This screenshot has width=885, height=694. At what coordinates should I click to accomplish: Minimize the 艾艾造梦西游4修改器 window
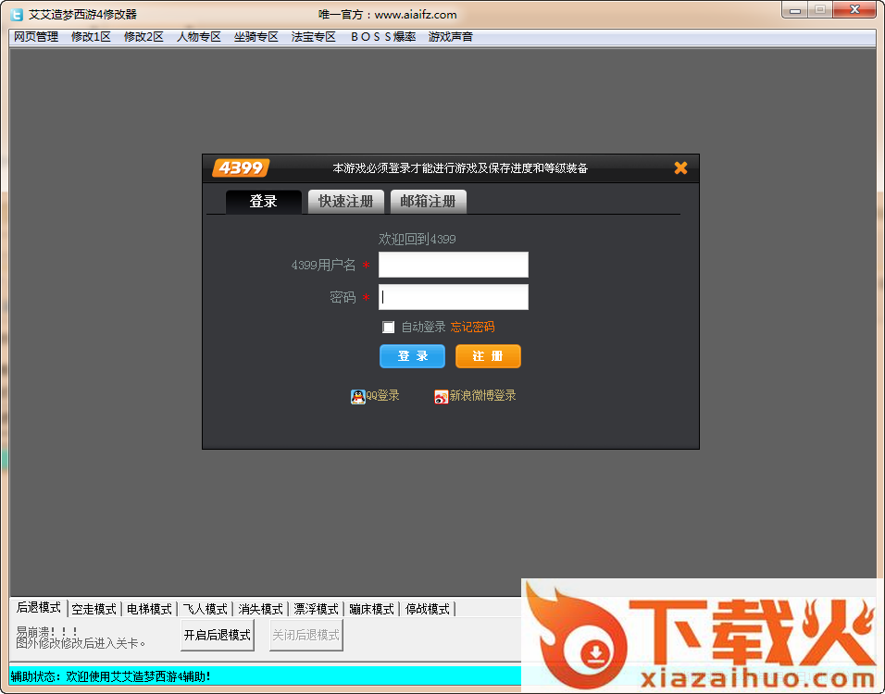794,10
